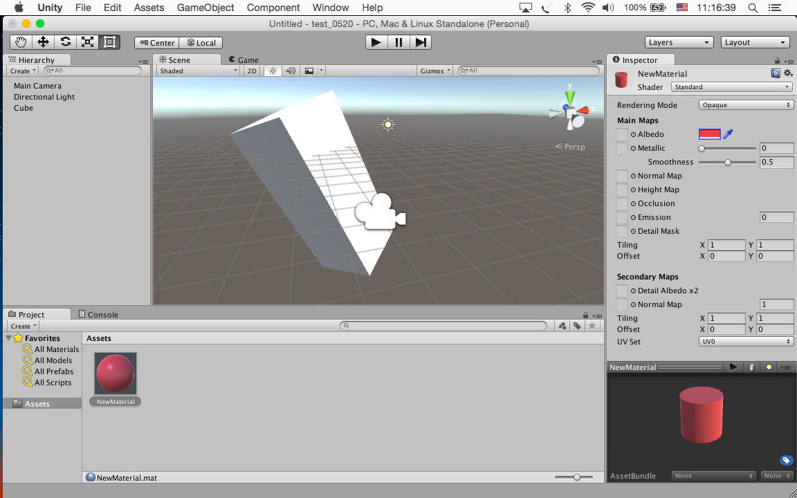Select the Hand tool in toolbar

click(21, 42)
